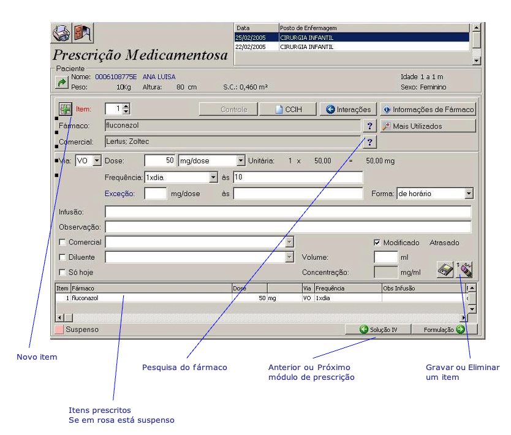Click the Via column header in items table
The image size is (511, 435).
click(308, 288)
